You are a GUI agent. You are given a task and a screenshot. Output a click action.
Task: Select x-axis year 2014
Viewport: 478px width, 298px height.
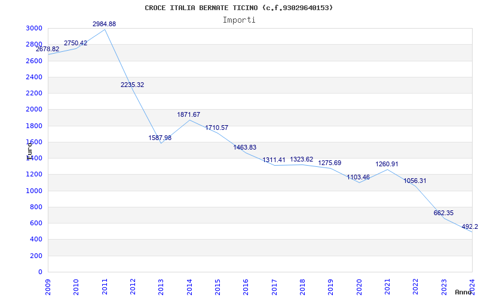click(x=189, y=287)
